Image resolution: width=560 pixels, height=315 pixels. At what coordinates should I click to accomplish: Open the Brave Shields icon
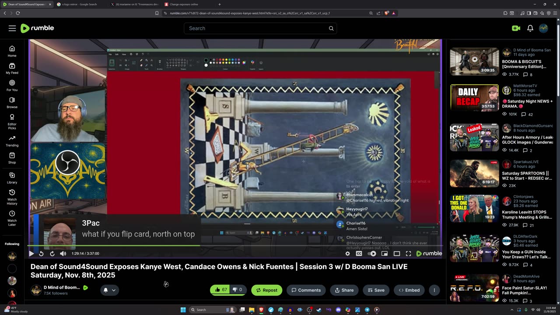point(387,13)
